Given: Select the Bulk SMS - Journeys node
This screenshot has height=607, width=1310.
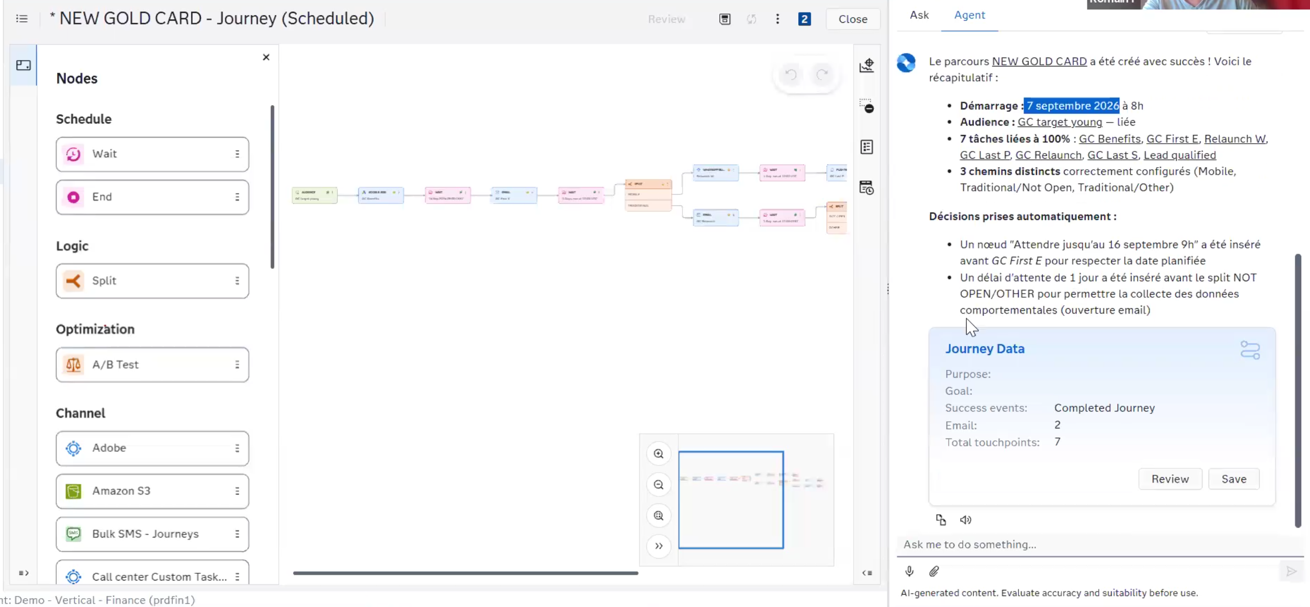Looking at the screenshot, I should tap(152, 534).
